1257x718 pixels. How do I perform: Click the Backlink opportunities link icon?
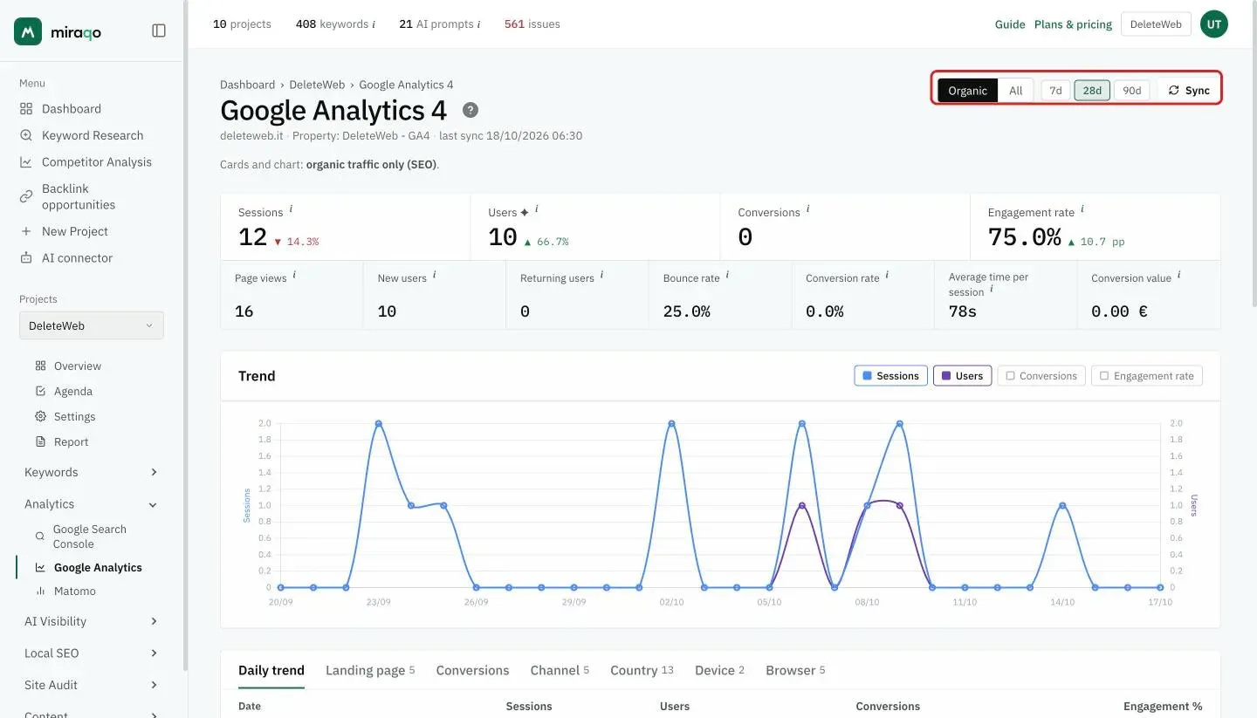[x=26, y=196]
